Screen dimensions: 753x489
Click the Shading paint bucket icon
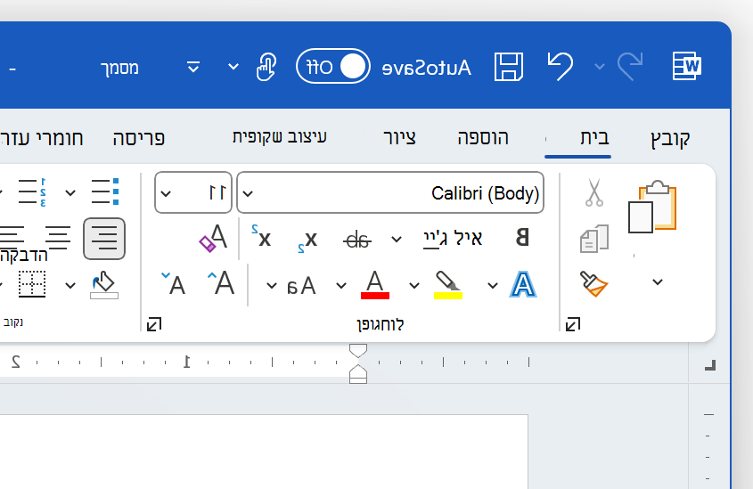coord(103,285)
